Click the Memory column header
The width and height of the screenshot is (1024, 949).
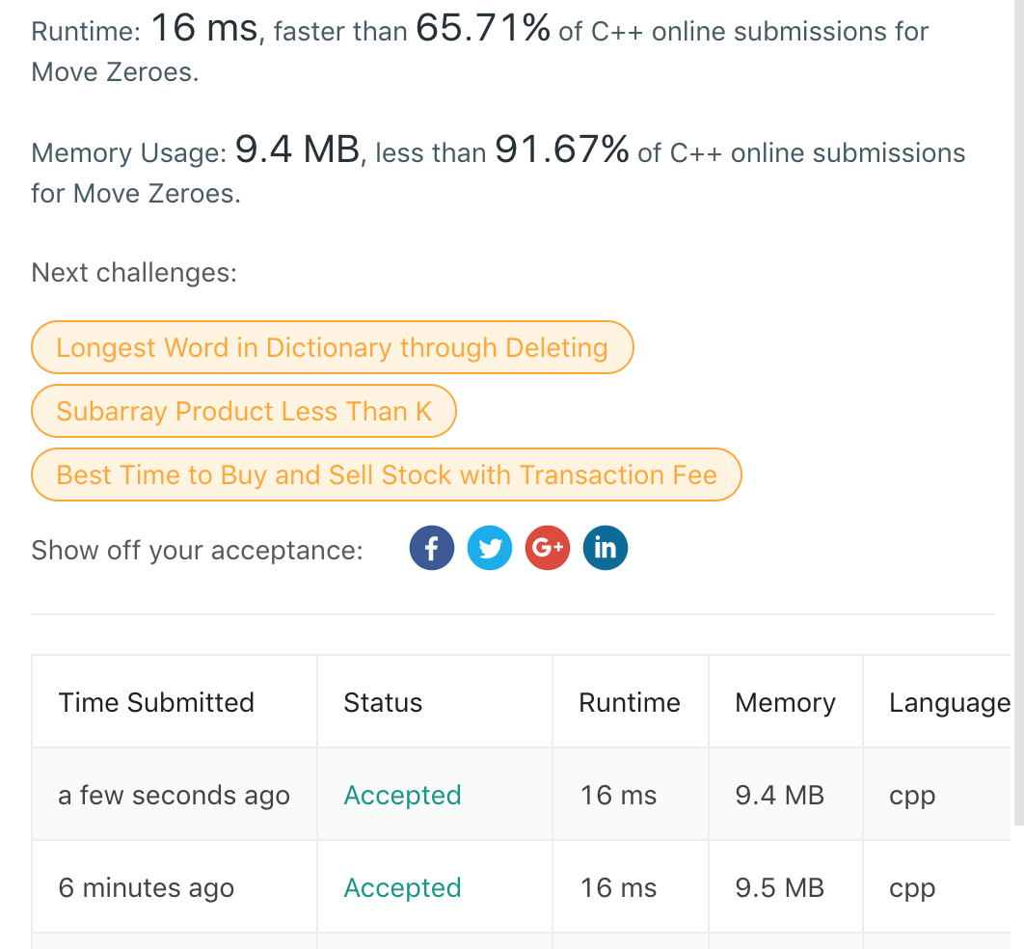[785, 702]
